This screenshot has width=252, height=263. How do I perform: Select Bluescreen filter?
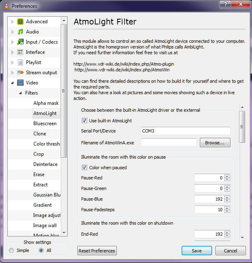point(45,124)
